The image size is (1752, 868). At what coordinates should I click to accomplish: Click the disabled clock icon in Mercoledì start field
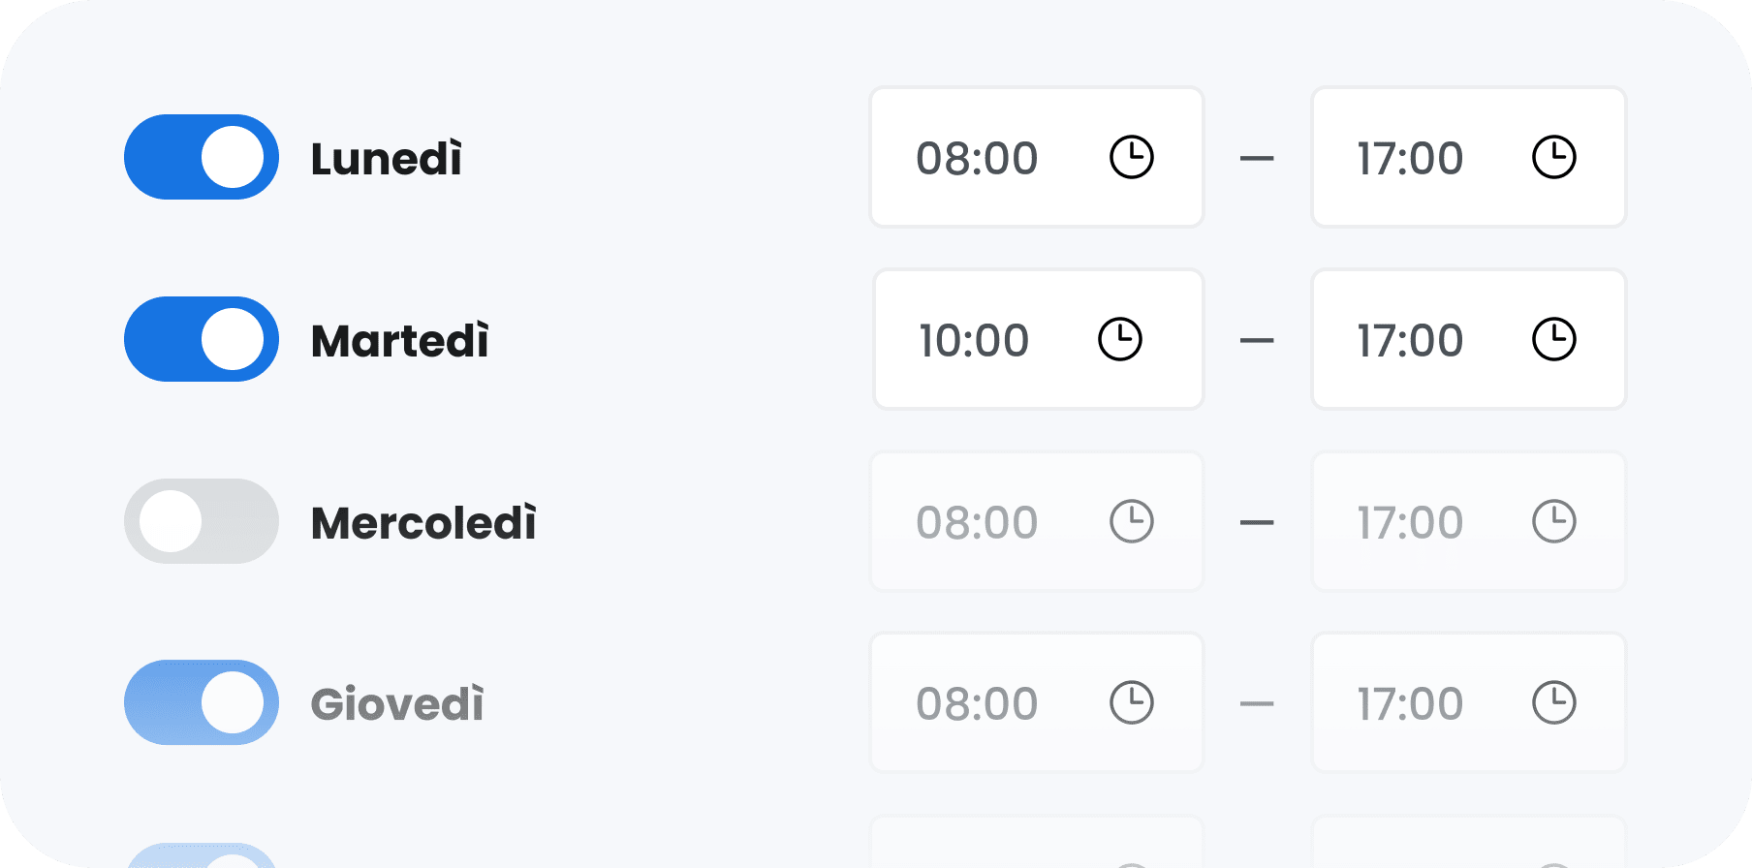coord(1130,521)
